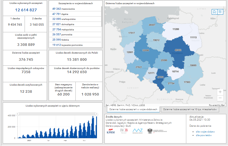
Task: Zoom in on the map with plus
Action: pos(220,92)
